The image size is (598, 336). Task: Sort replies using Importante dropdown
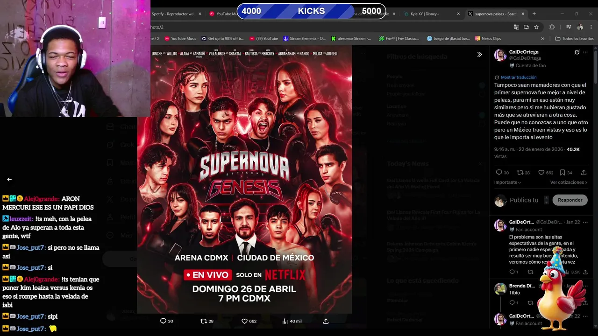coord(508,182)
